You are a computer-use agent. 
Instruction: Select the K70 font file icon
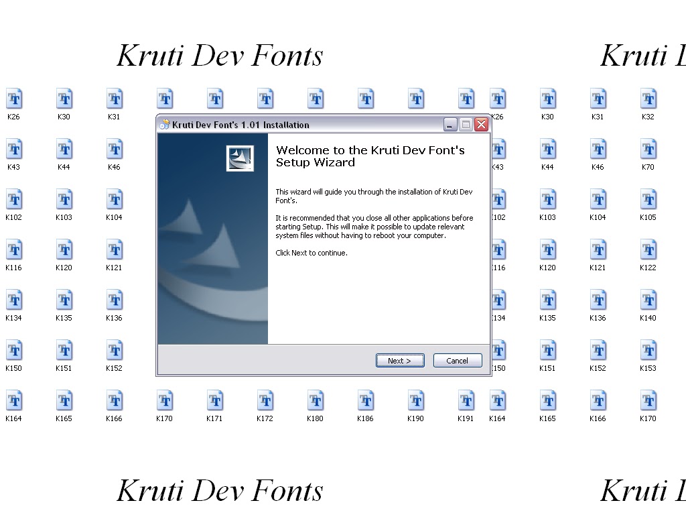647,150
